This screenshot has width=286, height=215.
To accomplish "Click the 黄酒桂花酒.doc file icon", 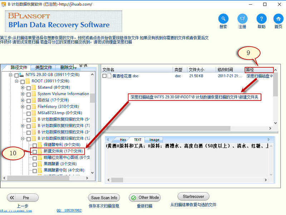I will point(110,76).
